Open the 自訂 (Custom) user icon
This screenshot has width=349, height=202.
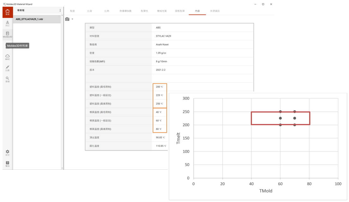tap(8, 23)
